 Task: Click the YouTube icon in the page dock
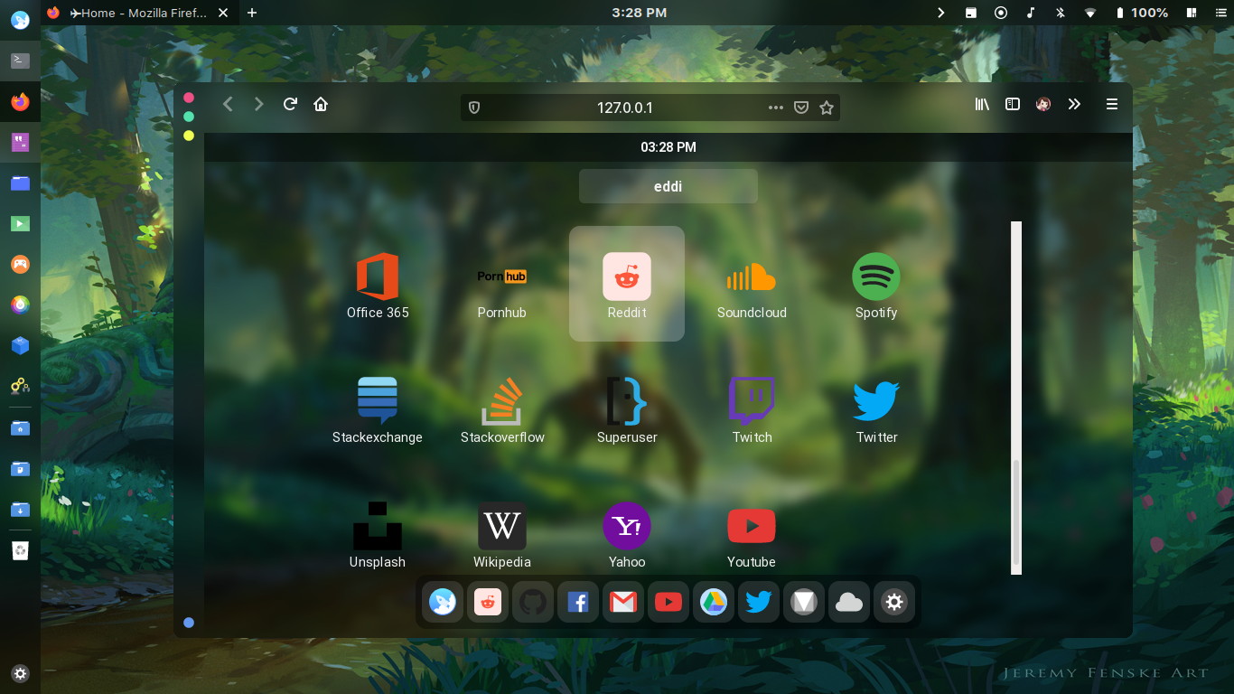click(668, 602)
